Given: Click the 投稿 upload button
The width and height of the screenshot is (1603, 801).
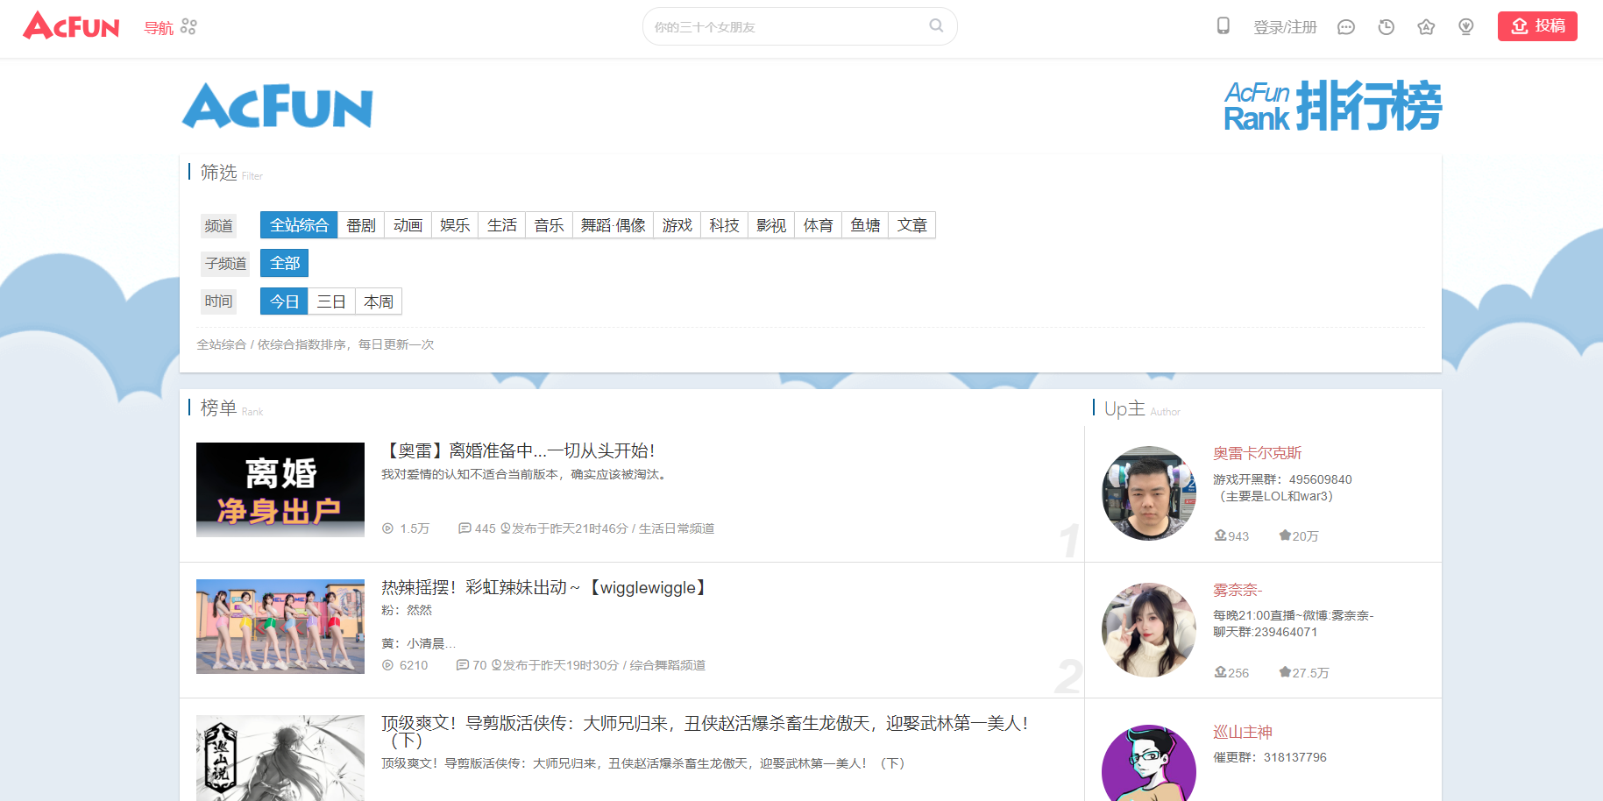Looking at the screenshot, I should (x=1537, y=26).
